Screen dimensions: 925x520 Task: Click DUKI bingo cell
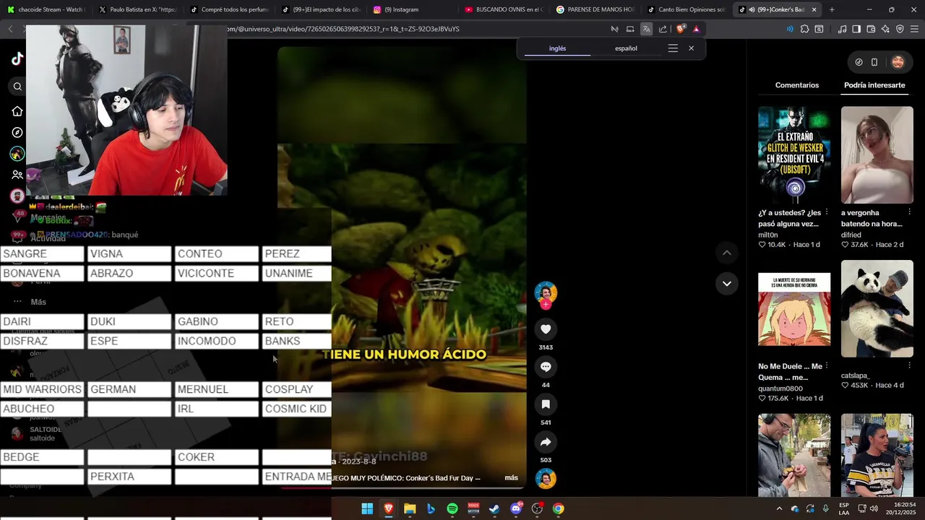[129, 322]
